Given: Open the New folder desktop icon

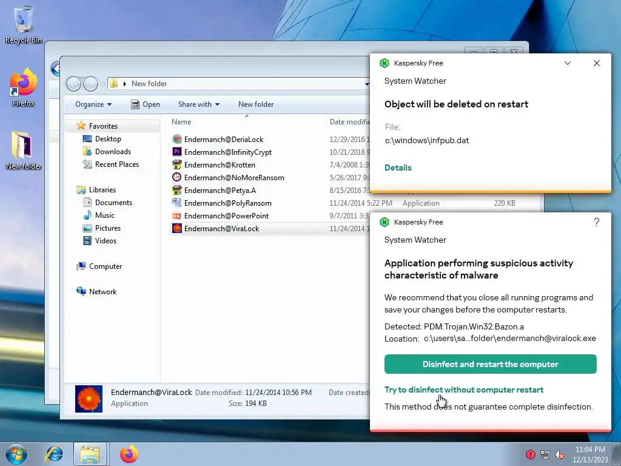Looking at the screenshot, I should point(24,150).
